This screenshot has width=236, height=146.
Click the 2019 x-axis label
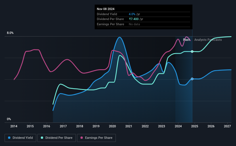(96, 126)
